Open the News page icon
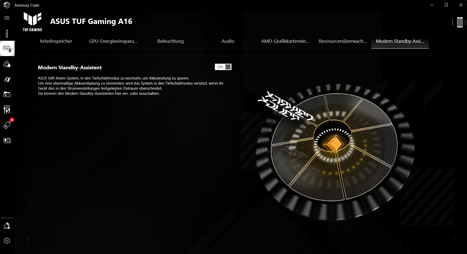The height and width of the screenshot is (254, 467). tap(7, 140)
